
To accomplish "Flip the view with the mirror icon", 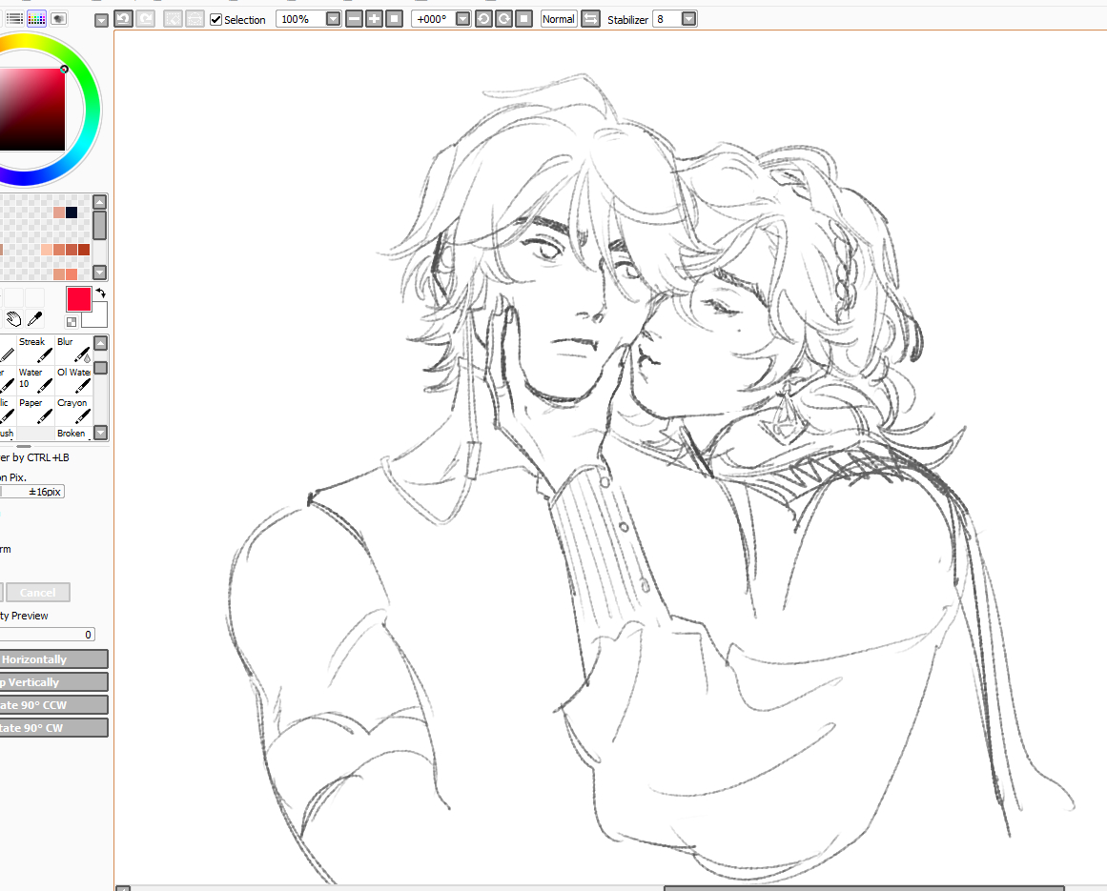I will click(x=590, y=19).
